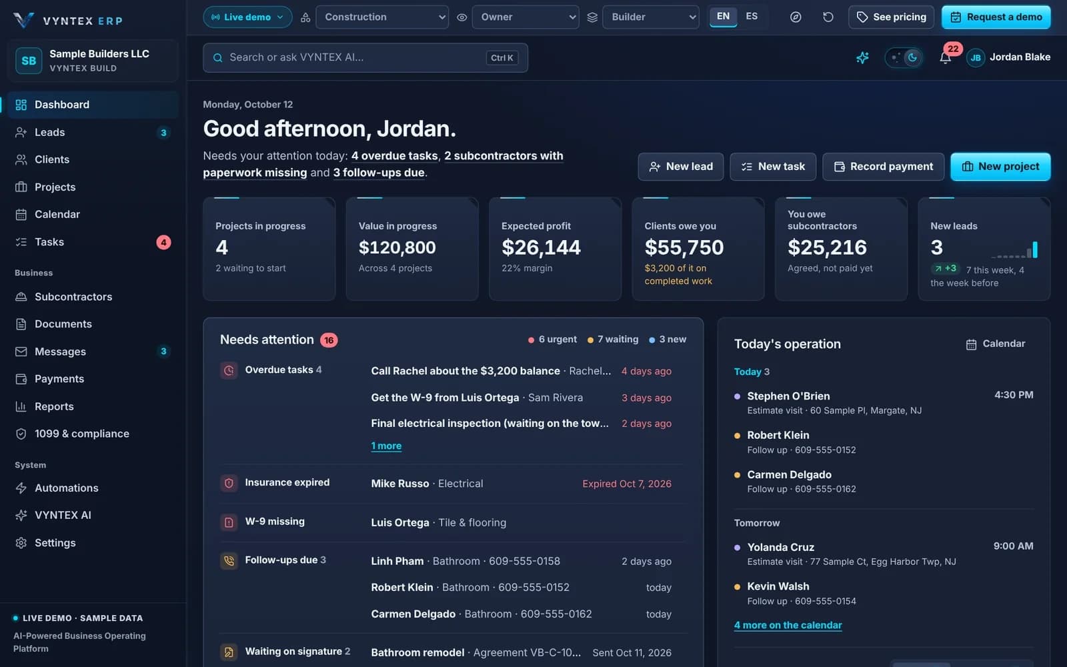
Task: Click the compass tour icon in top bar
Action: 796,17
